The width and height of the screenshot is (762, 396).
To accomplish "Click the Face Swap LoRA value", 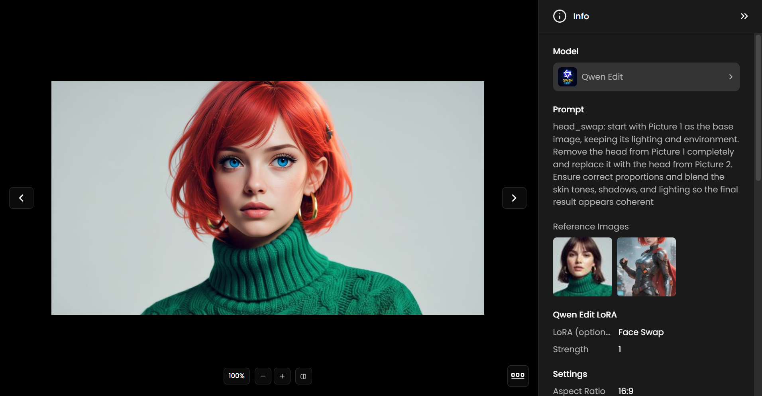I will [641, 332].
